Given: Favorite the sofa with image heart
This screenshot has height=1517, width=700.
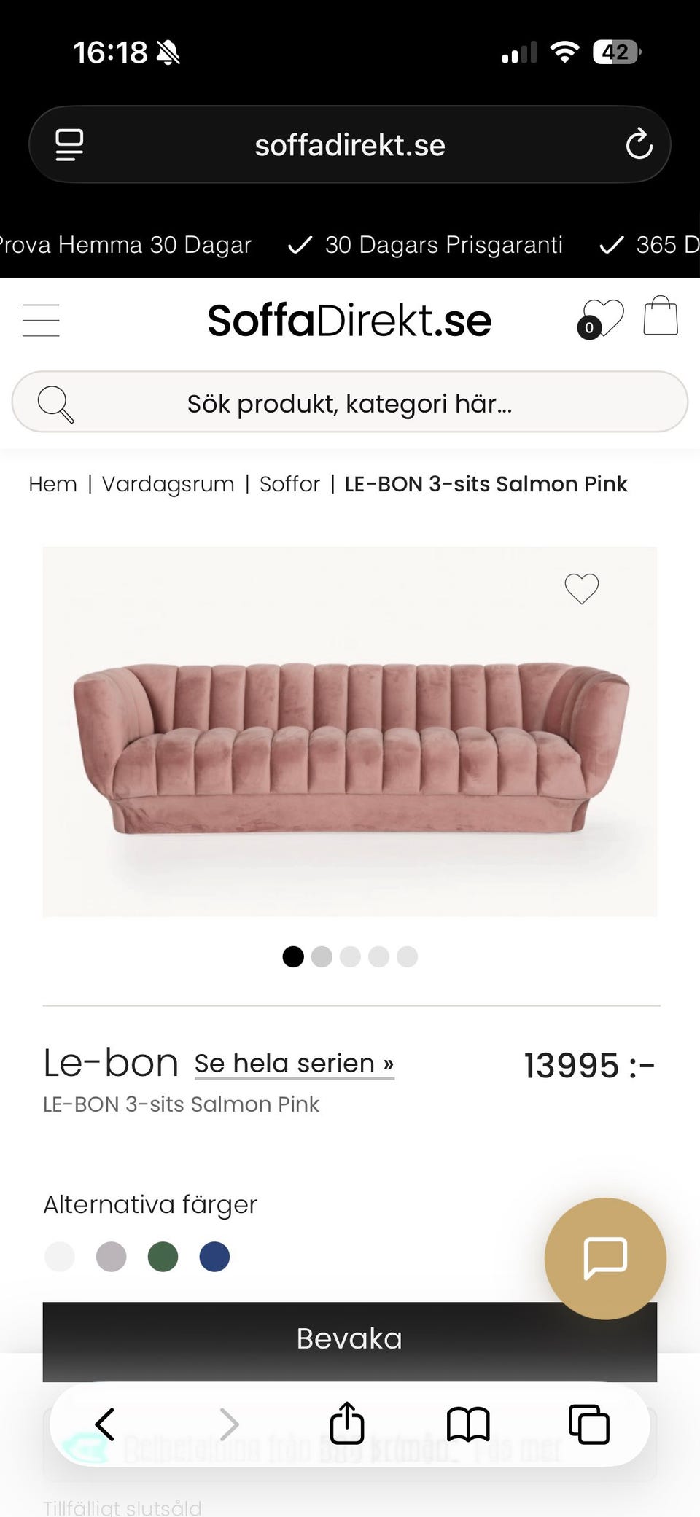Looking at the screenshot, I should [582, 588].
